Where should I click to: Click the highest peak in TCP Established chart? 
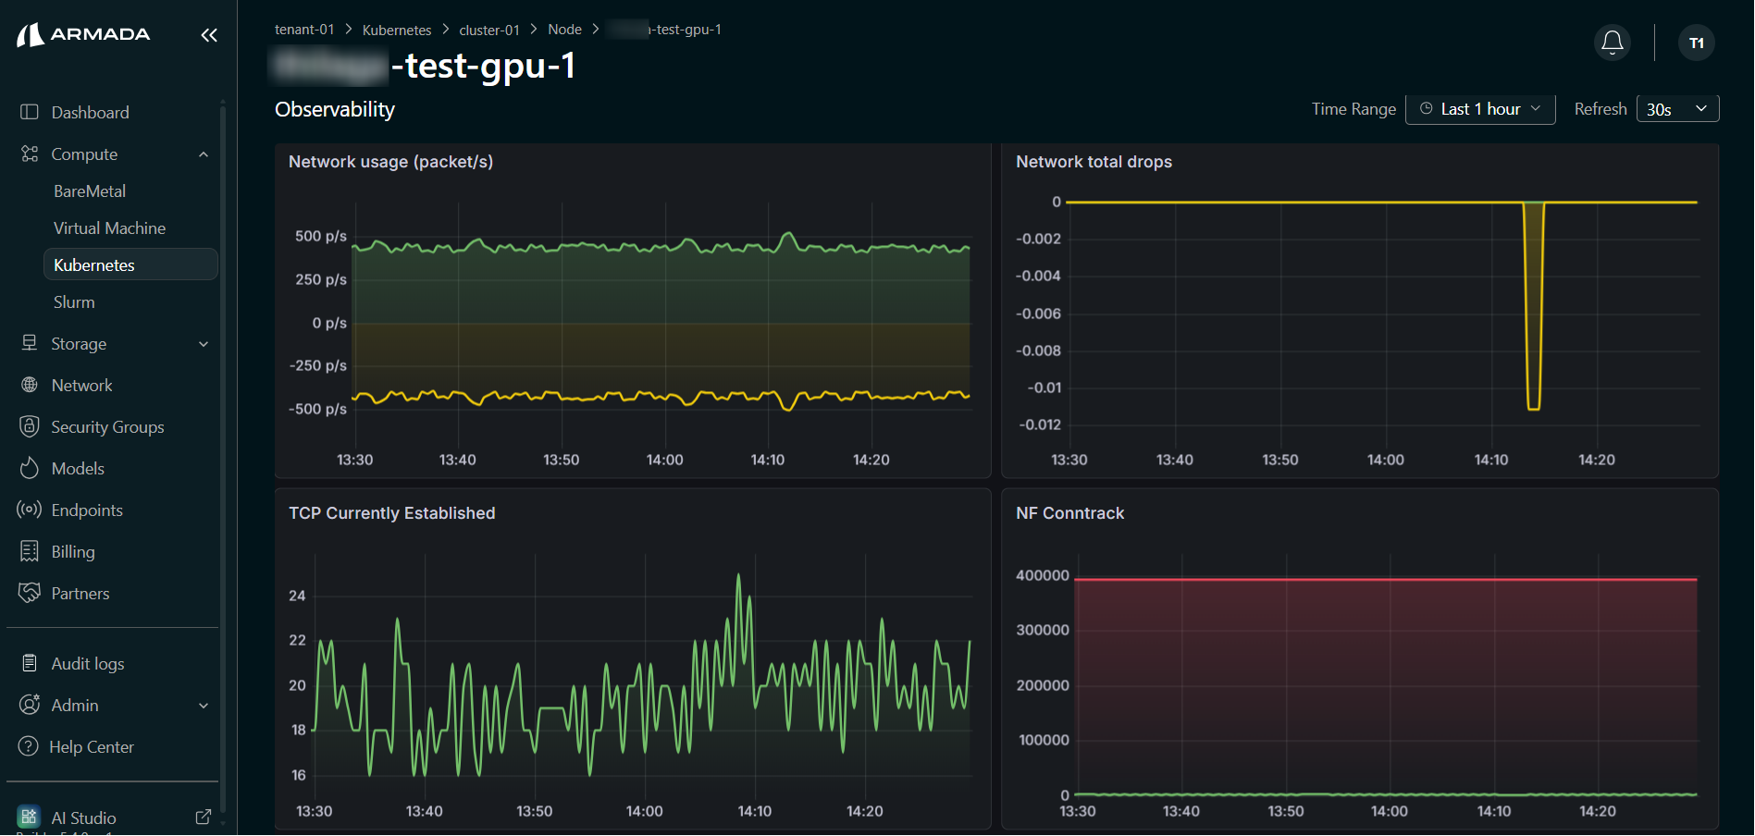click(x=738, y=576)
